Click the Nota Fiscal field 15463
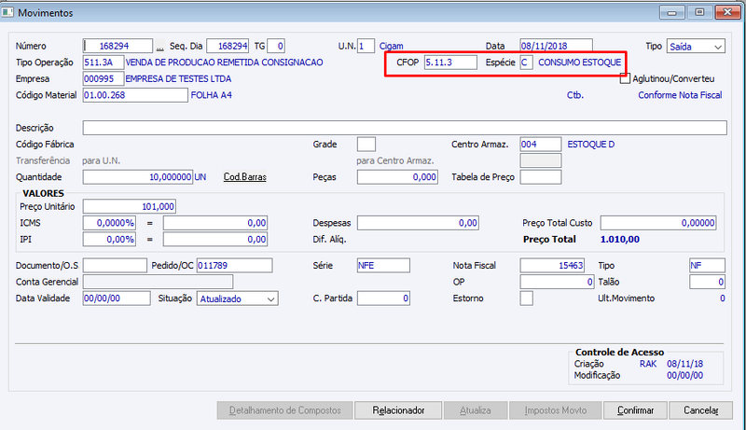The image size is (746, 430). coord(552,266)
